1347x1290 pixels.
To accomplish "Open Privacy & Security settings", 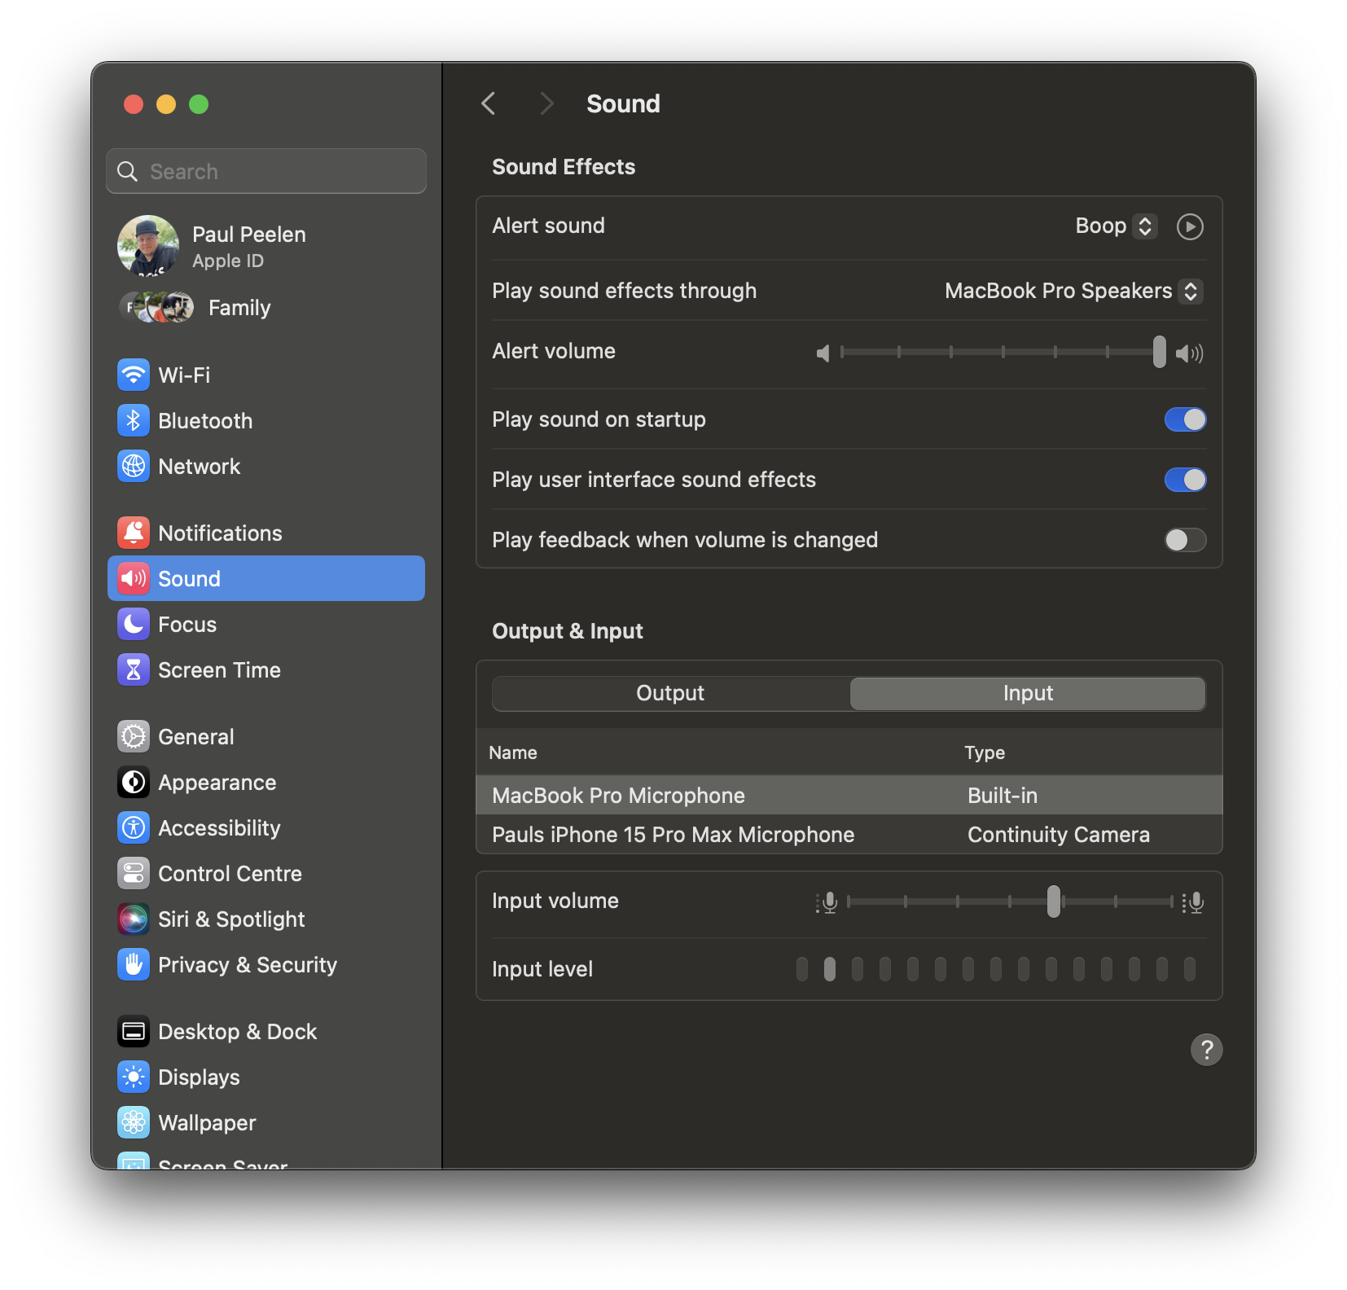I will [133, 964].
